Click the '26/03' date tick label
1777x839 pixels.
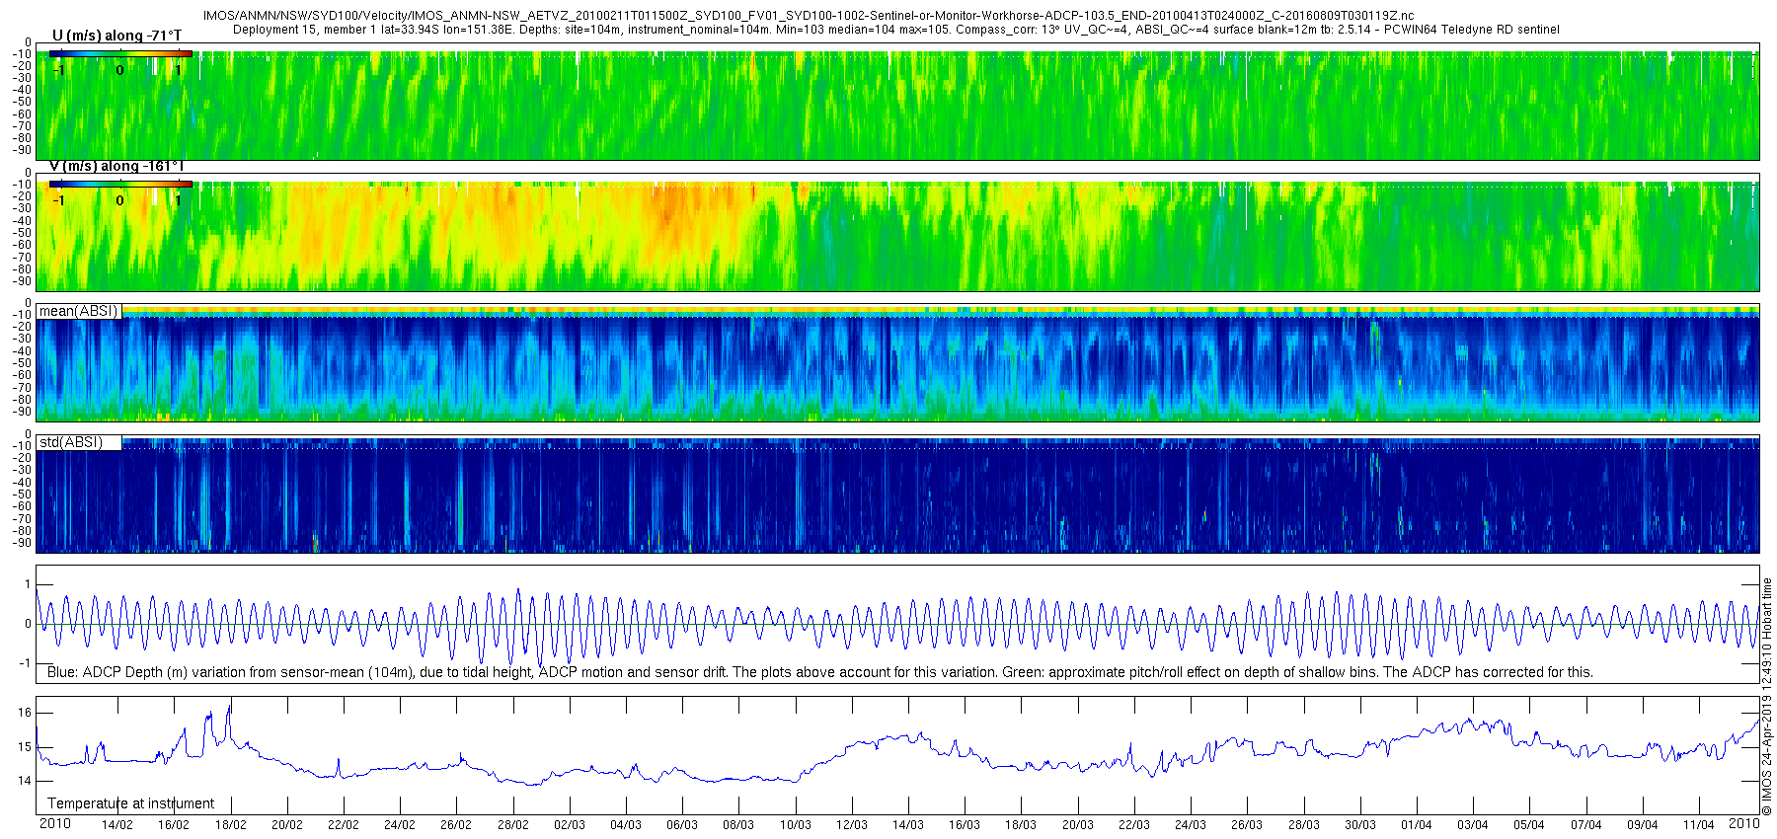1247,824
